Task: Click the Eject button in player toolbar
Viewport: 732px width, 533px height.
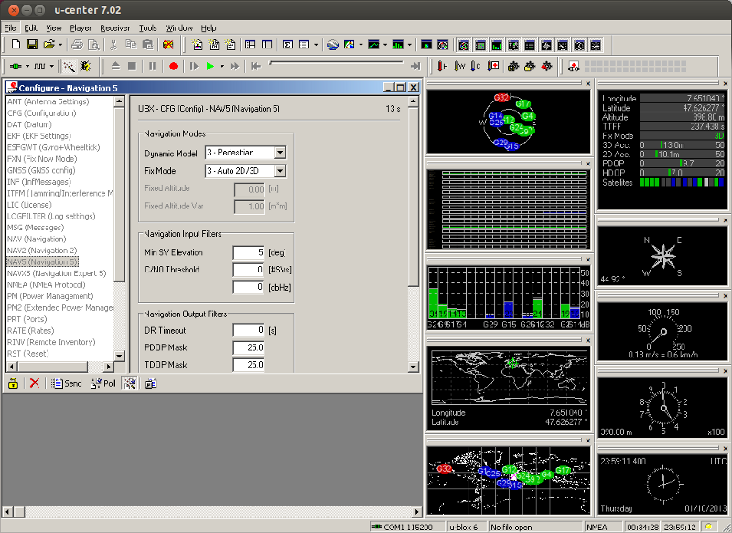Action: pyautogui.click(x=115, y=67)
